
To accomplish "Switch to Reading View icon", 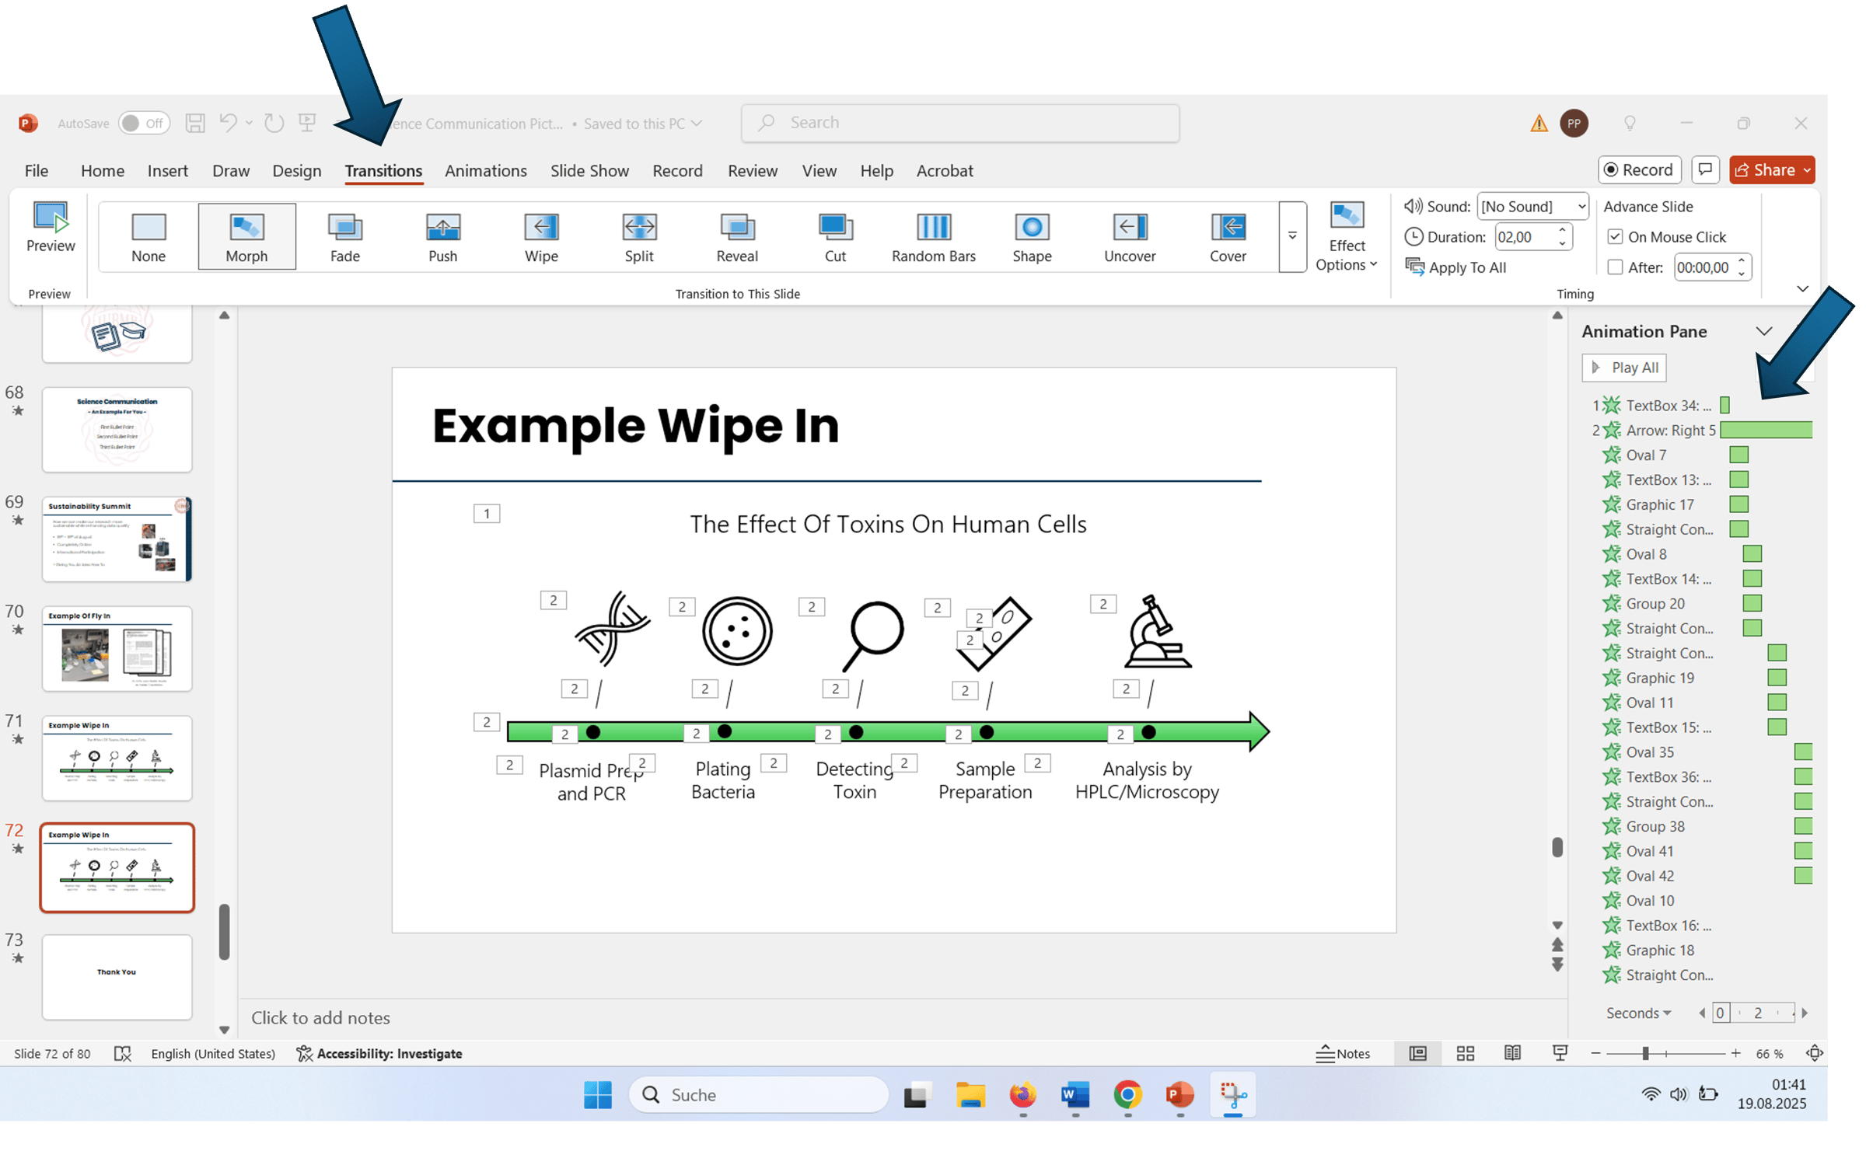I will coord(1512,1053).
